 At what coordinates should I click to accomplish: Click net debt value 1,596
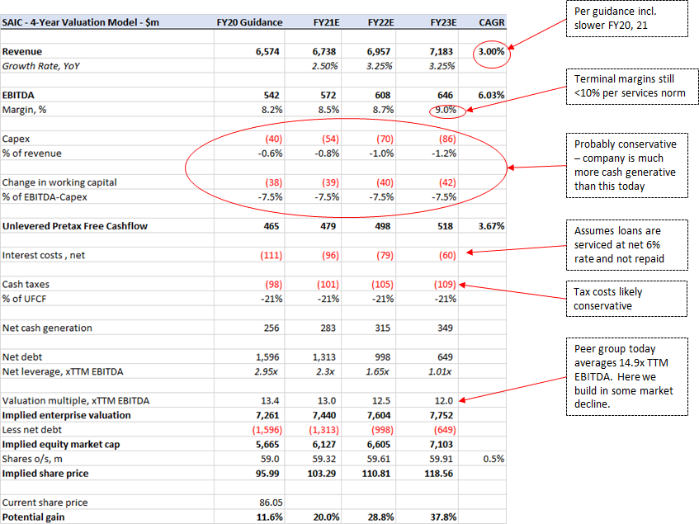267,357
